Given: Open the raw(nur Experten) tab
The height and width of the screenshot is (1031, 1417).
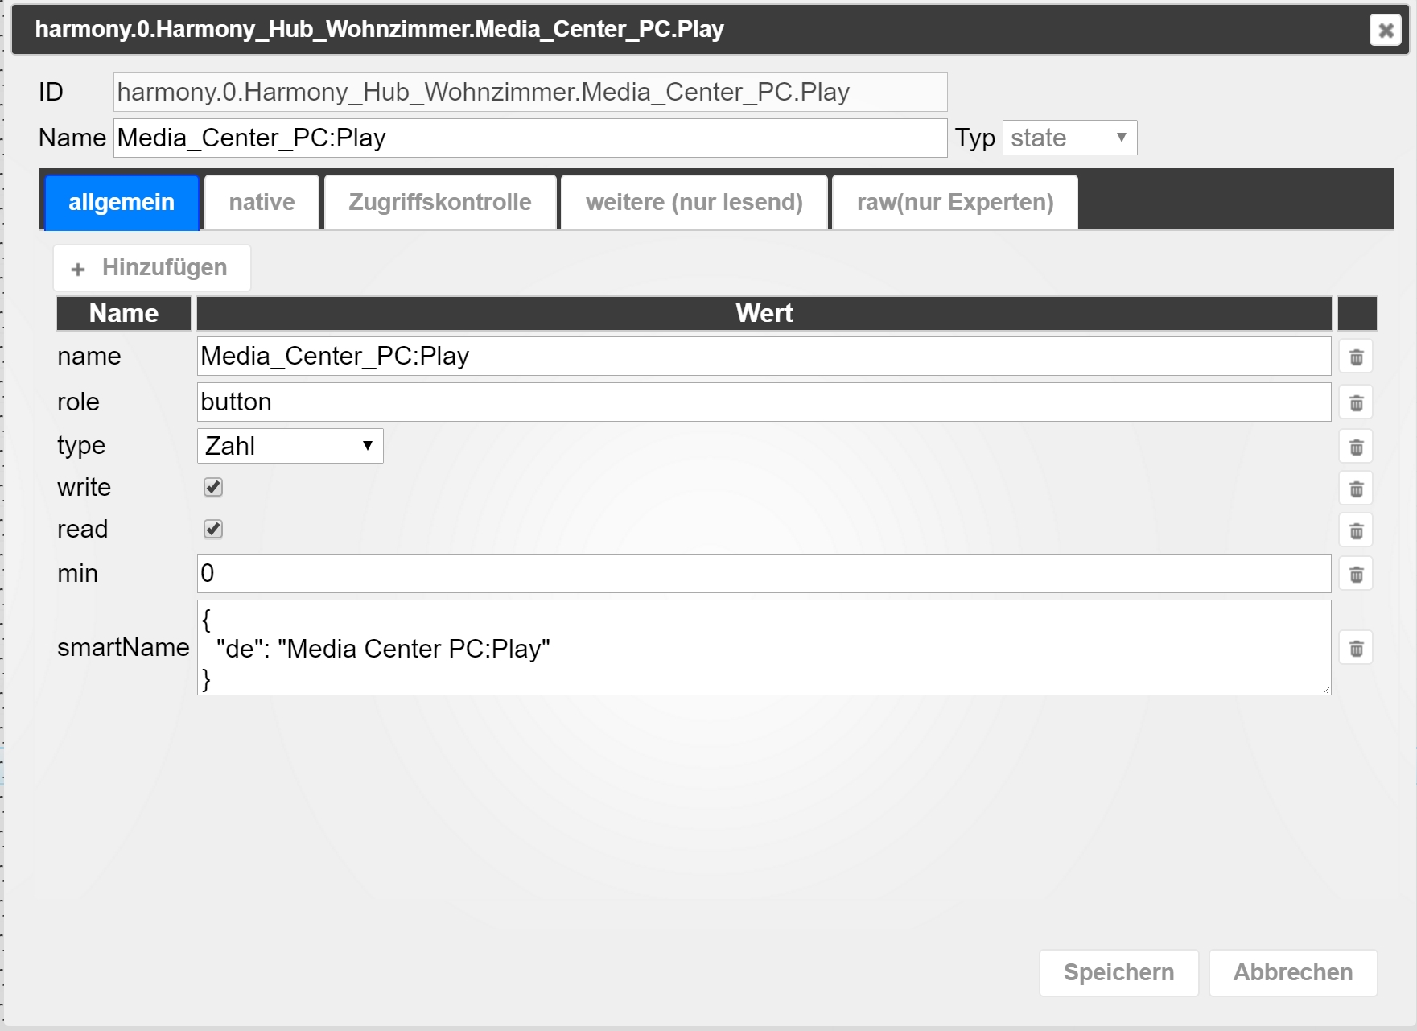Looking at the screenshot, I should click(955, 202).
